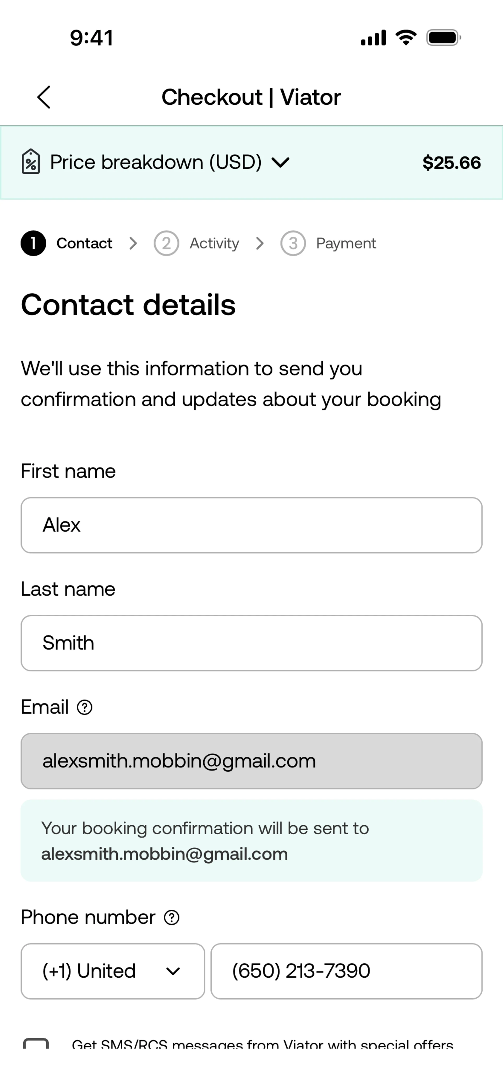Go to the Activity step label
Viewport: 503px width, 1092px height.
point(214,243)
